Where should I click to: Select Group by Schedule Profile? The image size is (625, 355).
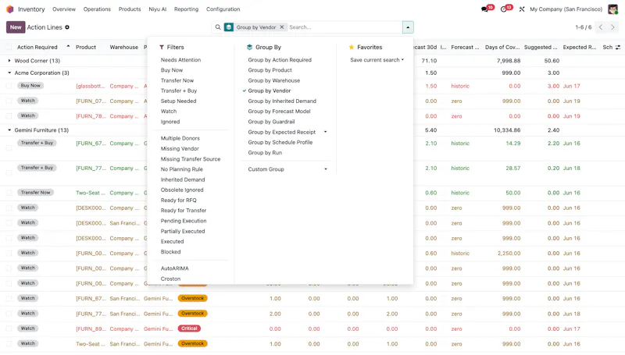(x=280, y=143)
